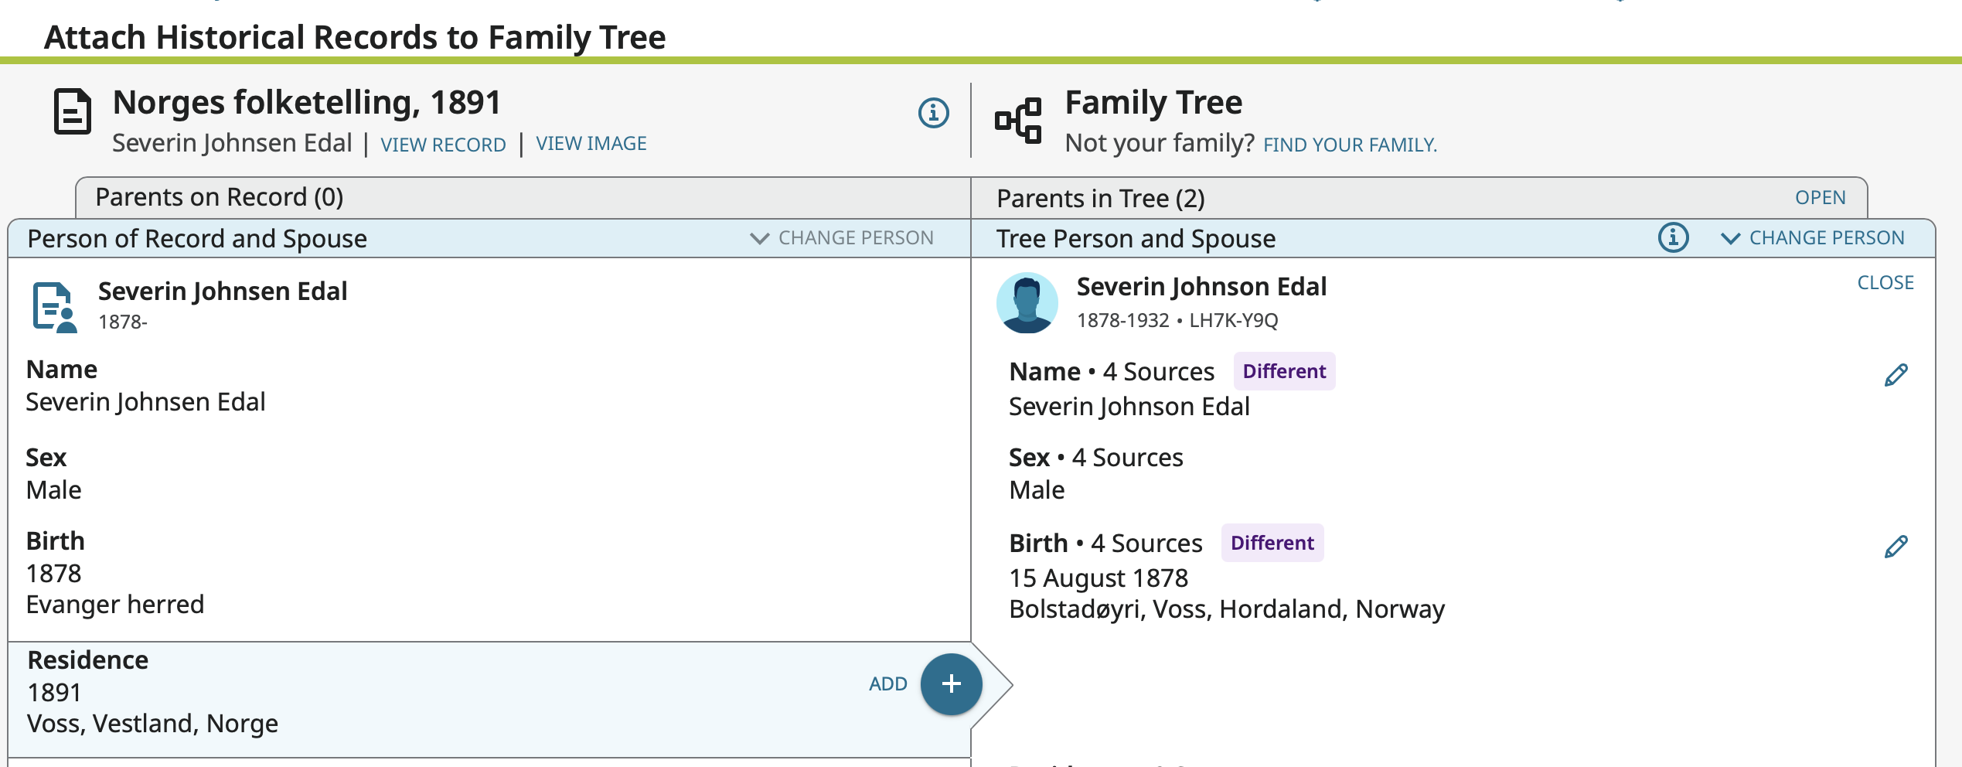Viewport: 1962px width, 767px height.
Task: Follow the Find Your Family link
Action: 1350,145
